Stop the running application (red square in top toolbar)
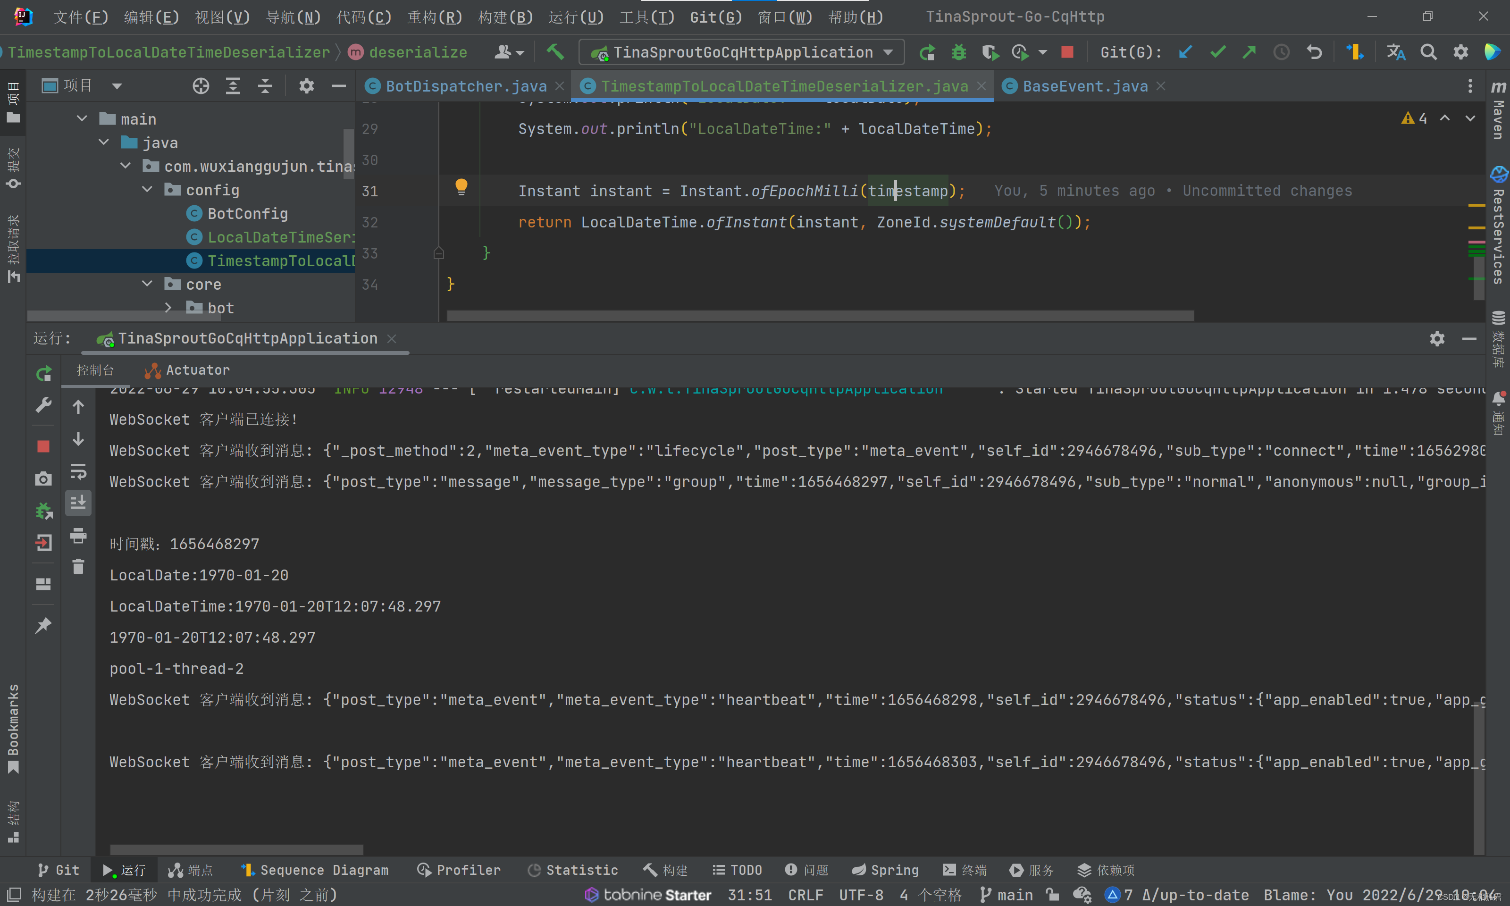1510x906 pixels. [1067, 52]
